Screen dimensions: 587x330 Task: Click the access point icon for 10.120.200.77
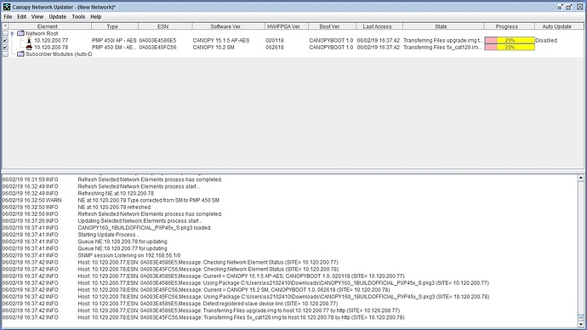[29, 40]
